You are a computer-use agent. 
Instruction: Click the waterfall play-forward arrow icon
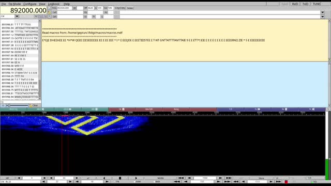(136, 178)
